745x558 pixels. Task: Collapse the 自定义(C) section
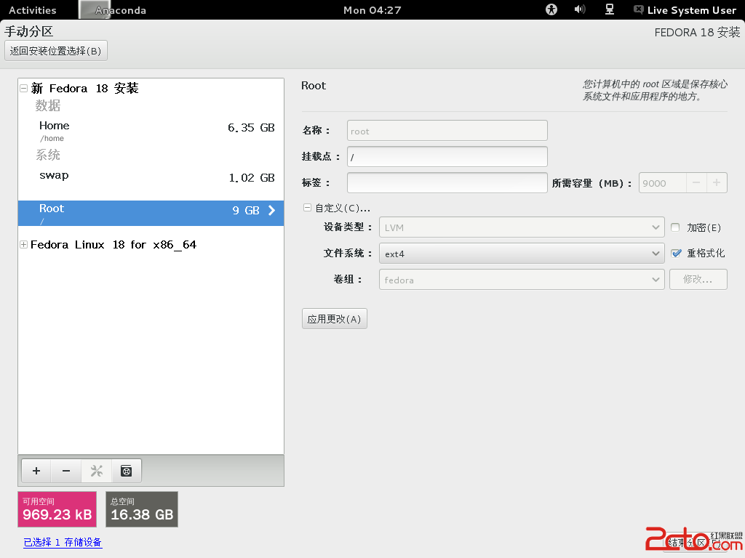[x=307, y=207]
